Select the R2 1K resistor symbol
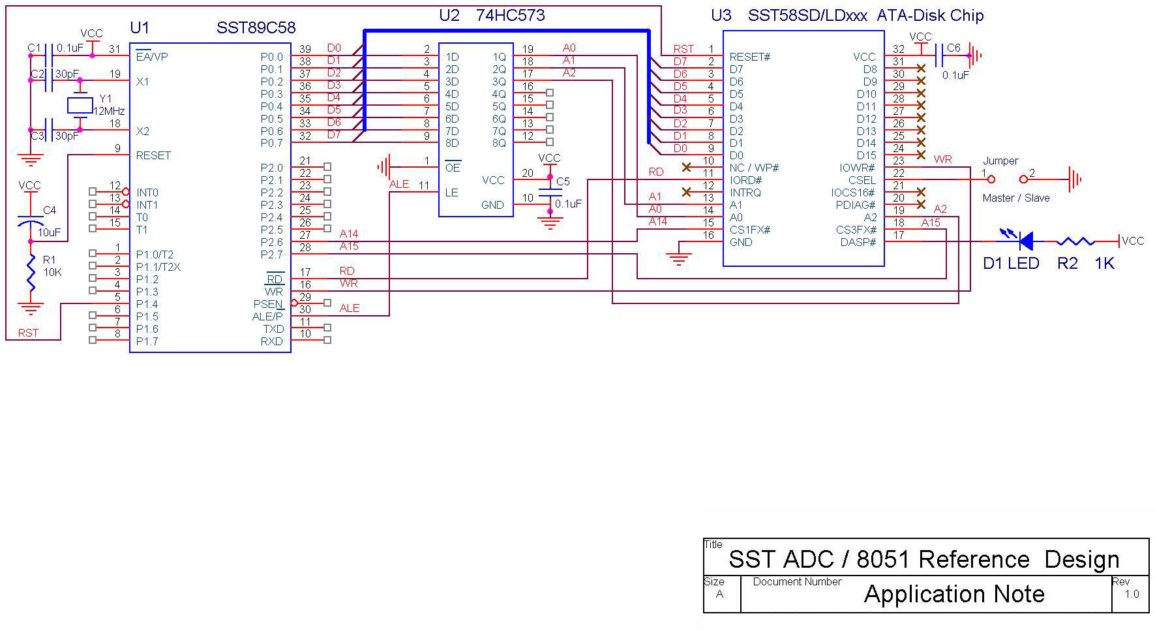Viewport: 1155px width, 631px height. point(1075,241)
